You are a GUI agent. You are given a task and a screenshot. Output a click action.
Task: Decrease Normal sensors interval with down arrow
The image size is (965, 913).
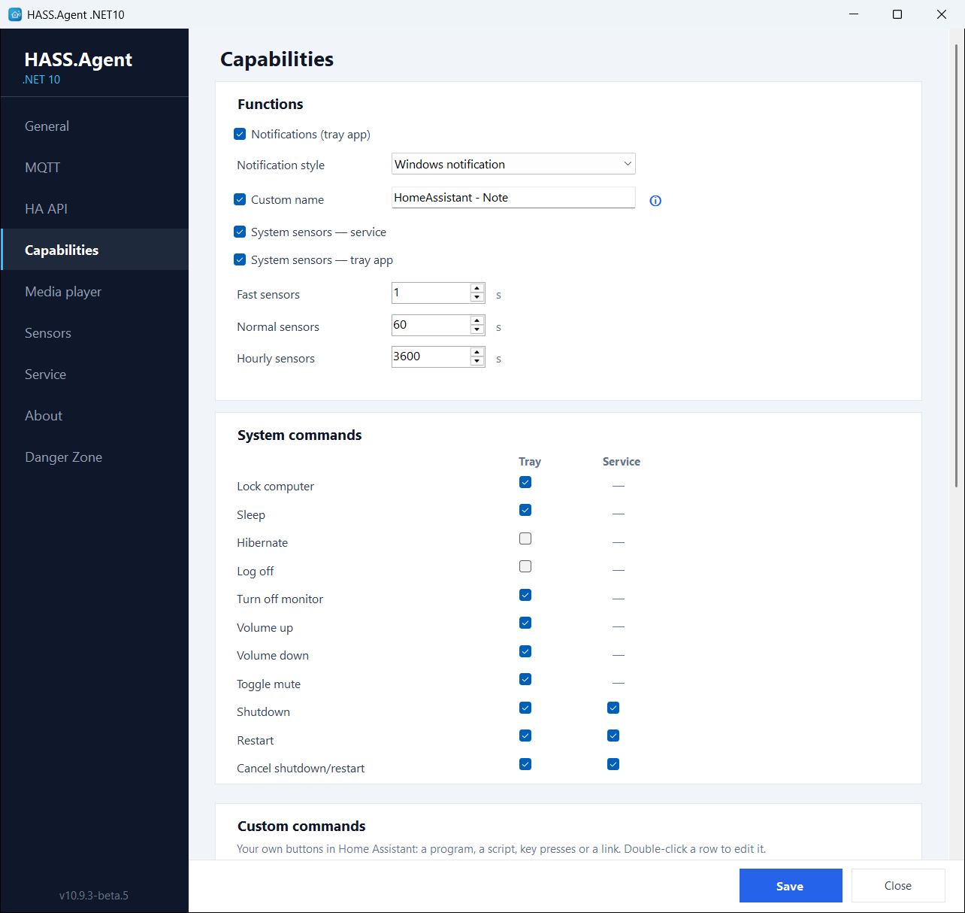(x=477, y=329)
